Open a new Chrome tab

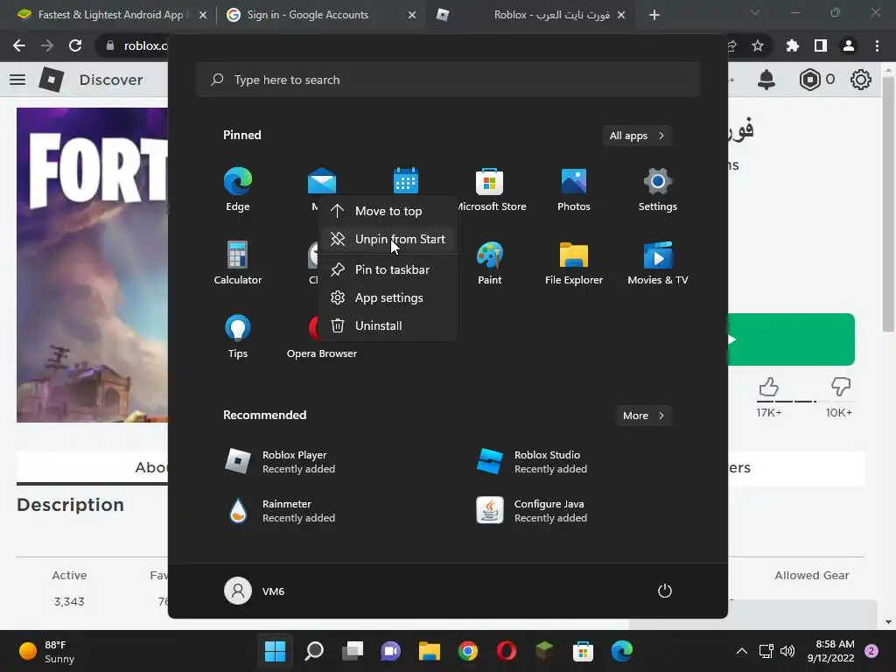click(654, 16)
